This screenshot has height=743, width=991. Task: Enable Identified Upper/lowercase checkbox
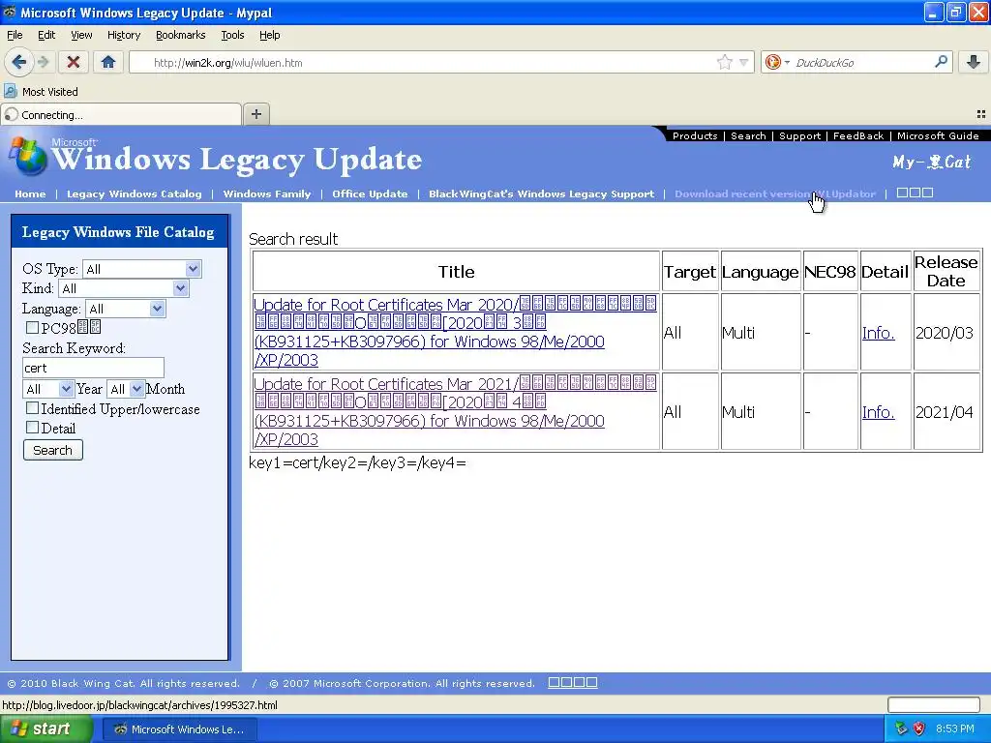coord(32,408)
